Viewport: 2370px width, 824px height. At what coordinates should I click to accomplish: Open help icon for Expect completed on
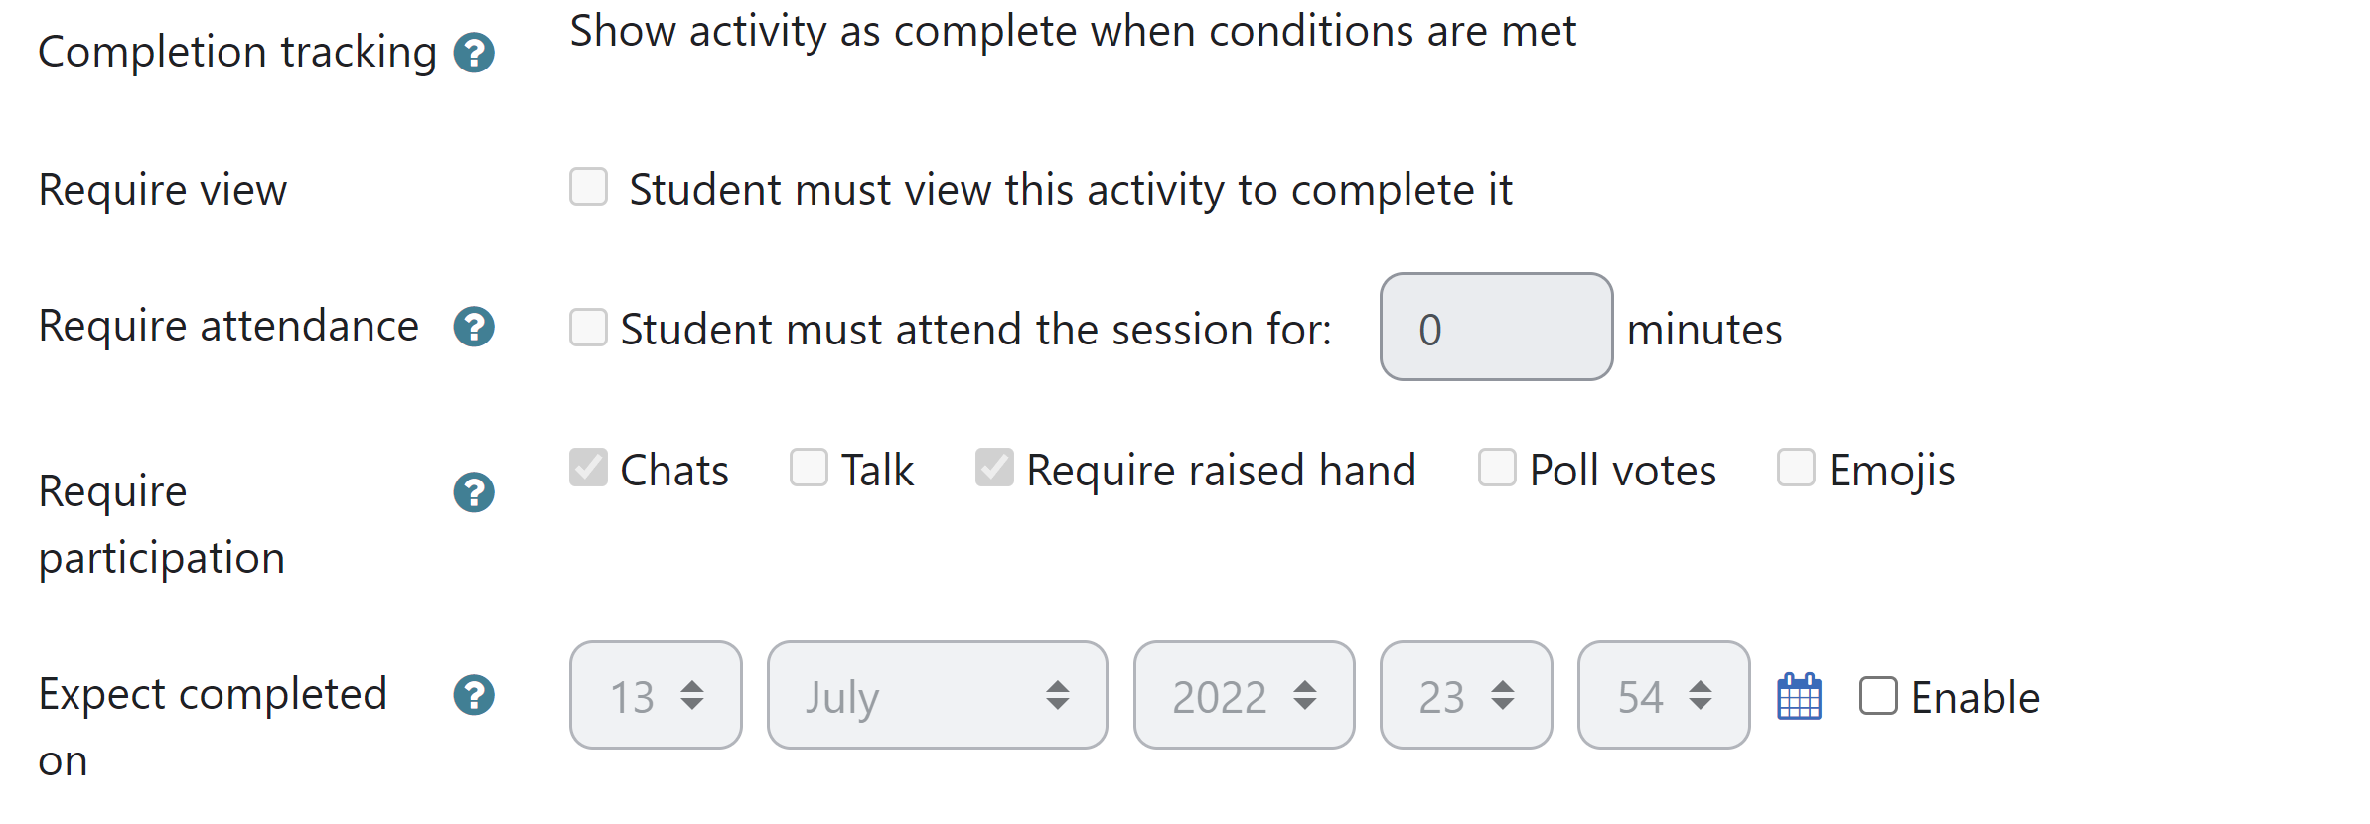[x=474, y=695]
